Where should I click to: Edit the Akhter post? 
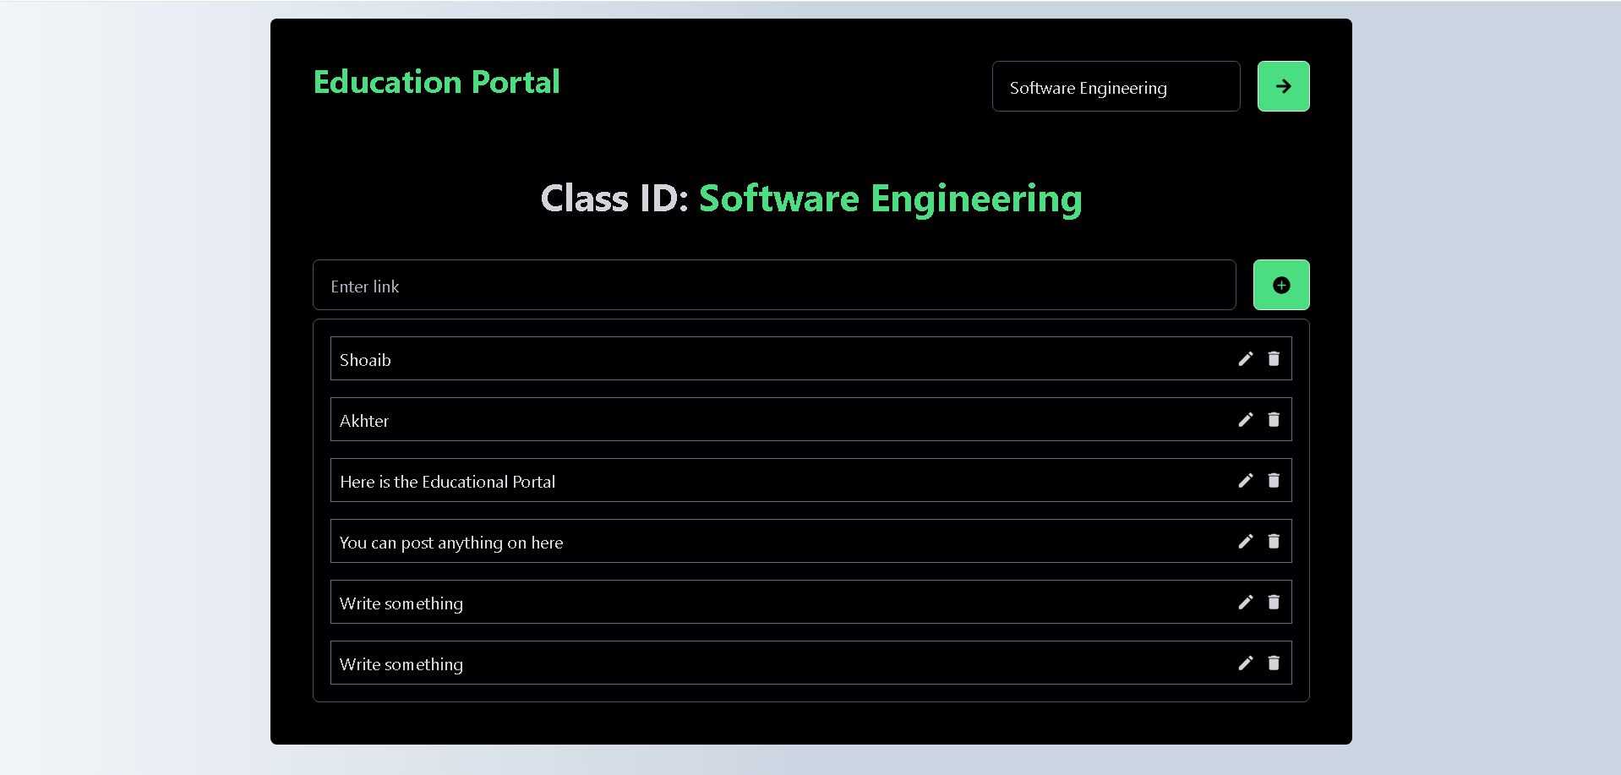(x=1246, y=419)
